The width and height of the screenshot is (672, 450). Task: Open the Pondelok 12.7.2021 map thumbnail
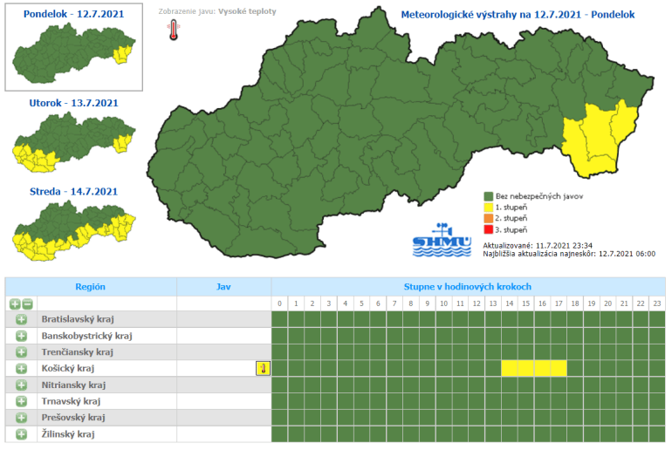73,53
